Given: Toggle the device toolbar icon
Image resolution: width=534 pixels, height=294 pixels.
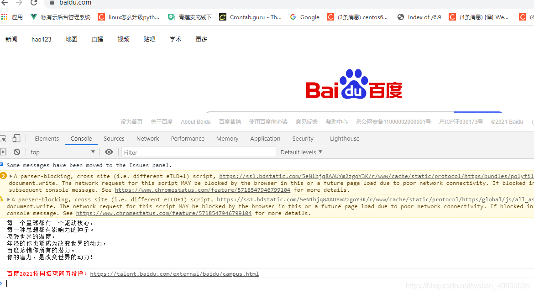Looking at the screenshot, I should click(x=16, y=138).
